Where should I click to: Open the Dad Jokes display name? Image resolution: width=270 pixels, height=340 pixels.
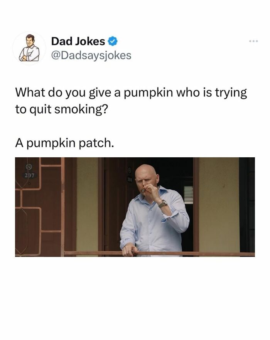point(78,41)
